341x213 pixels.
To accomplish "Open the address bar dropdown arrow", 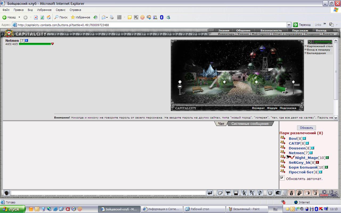I will point(289,25).
